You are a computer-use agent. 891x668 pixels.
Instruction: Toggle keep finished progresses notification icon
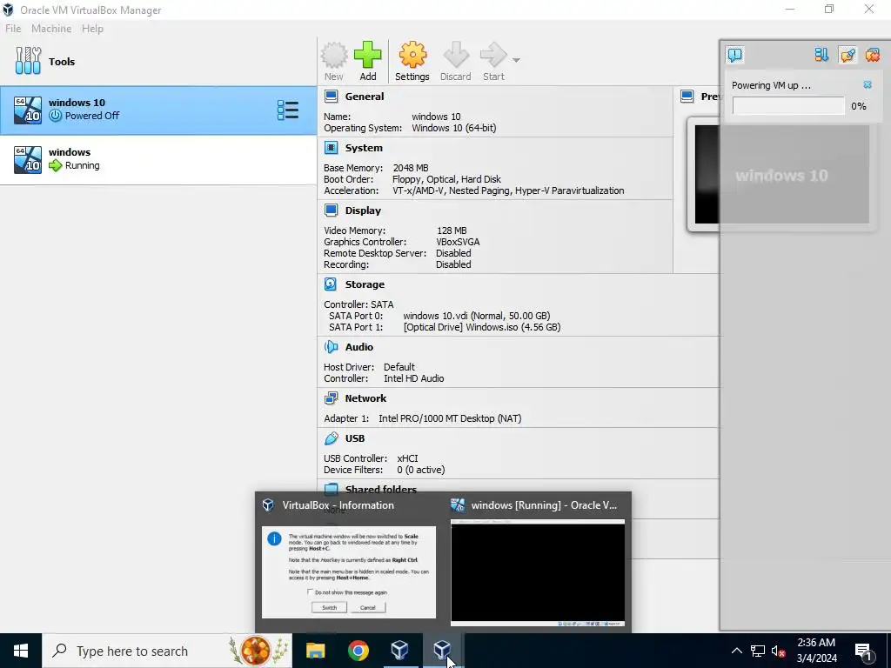point(847,55)
